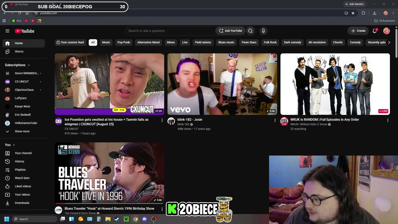Bookmark this page with the star icon
The width and height of the screenshot is (398, 224).
coord(353,13)
